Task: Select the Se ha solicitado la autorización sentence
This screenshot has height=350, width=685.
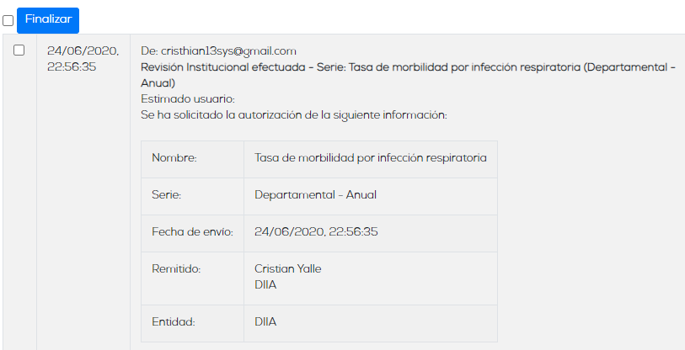Action: click(294, 115)
